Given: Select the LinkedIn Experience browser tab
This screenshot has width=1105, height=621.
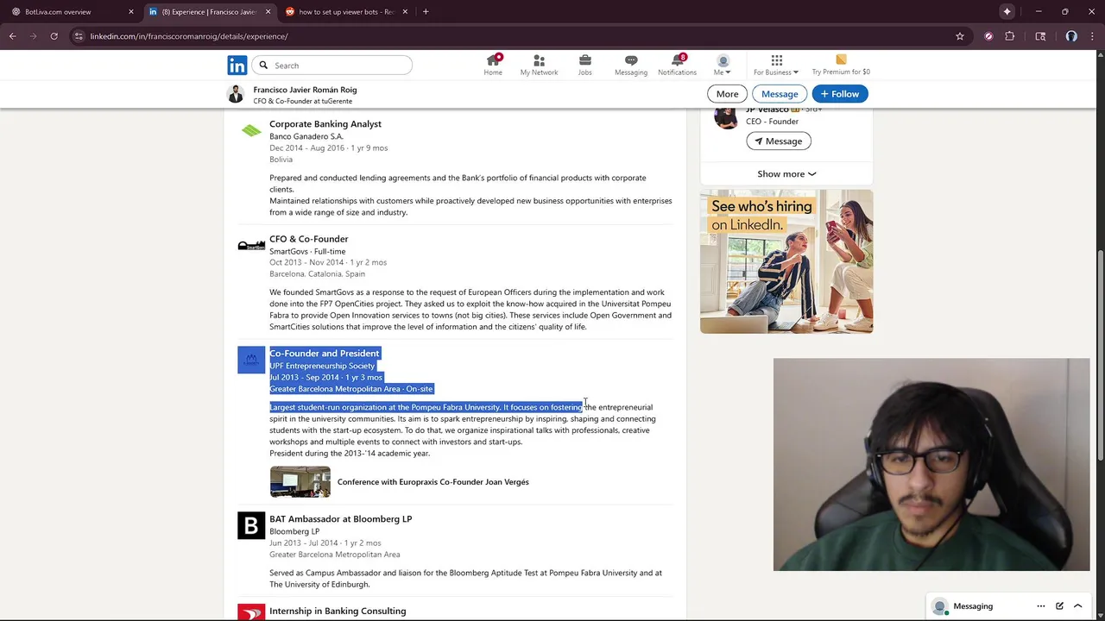Looking at the screenshot, I should point(208,12).
